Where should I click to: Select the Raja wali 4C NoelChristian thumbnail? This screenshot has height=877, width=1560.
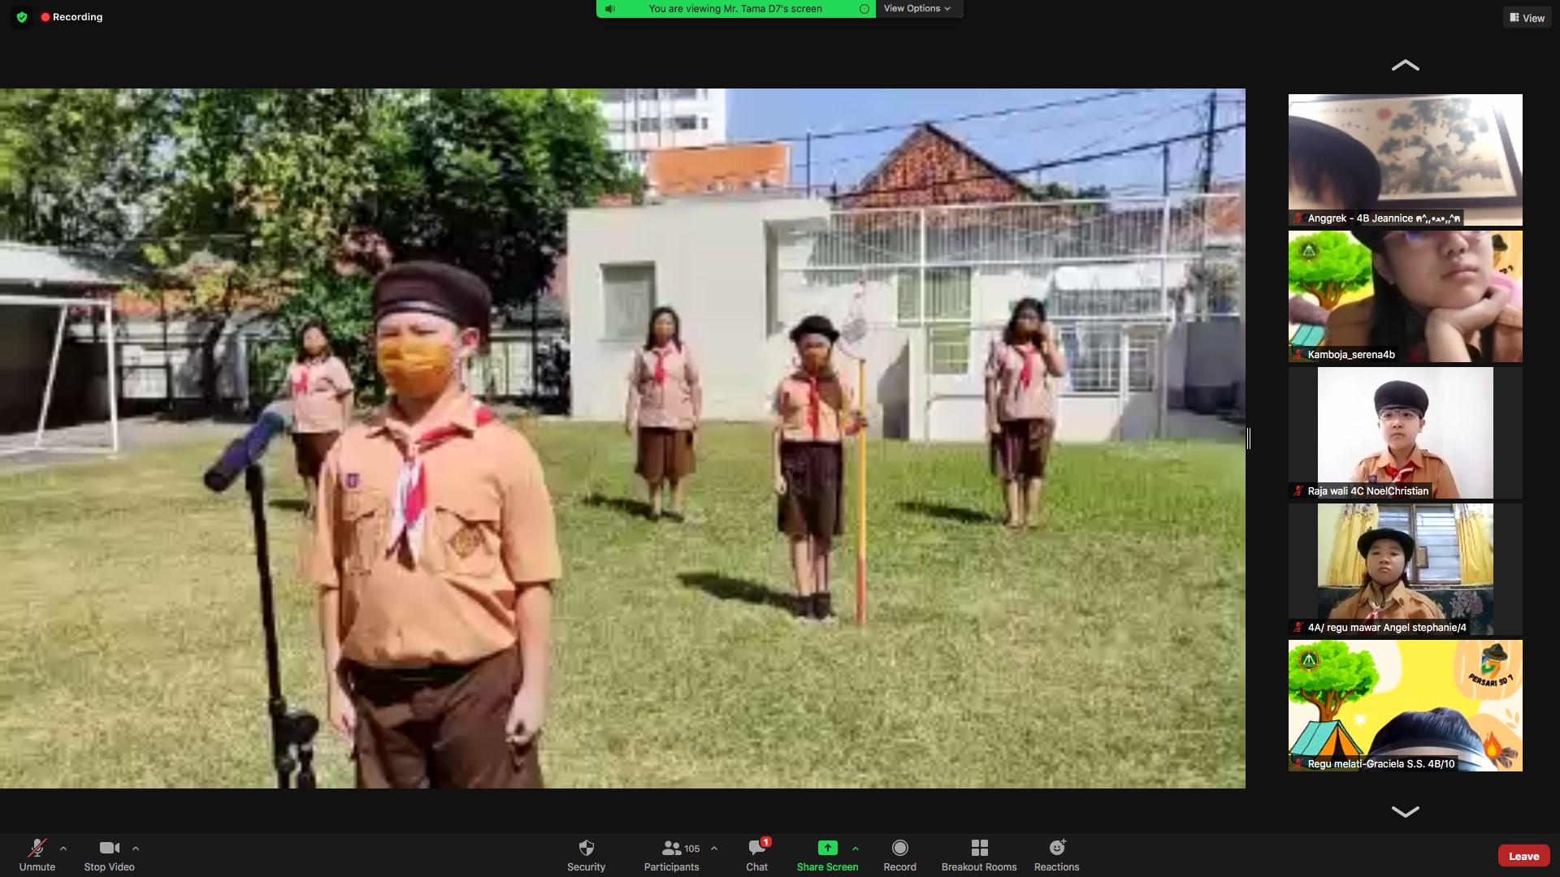click(x=1405, y=432)
